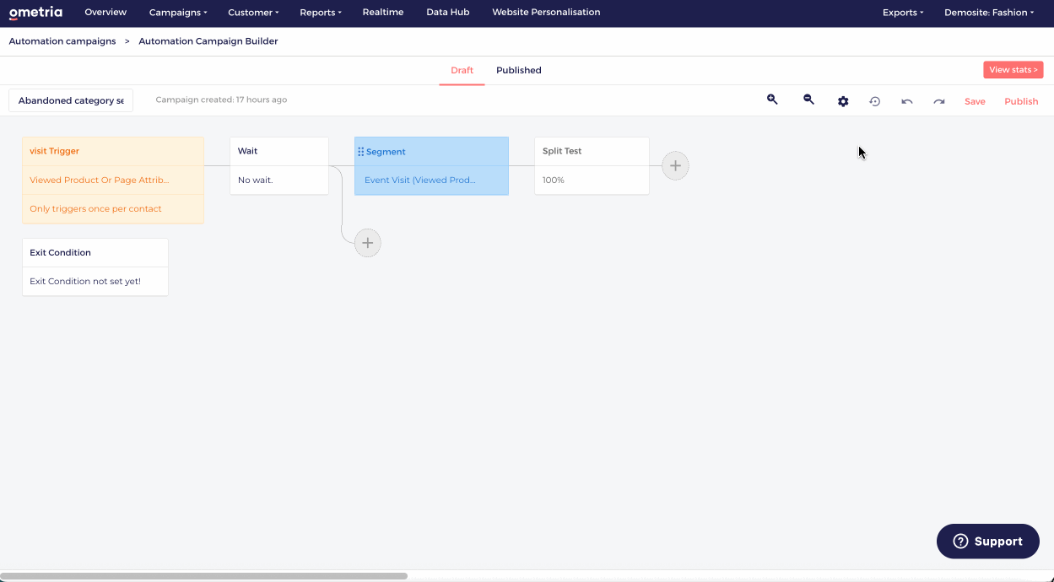
Task: Open the Reports dropdown menu
Action: pyautogui.click(x=321, y=13)
